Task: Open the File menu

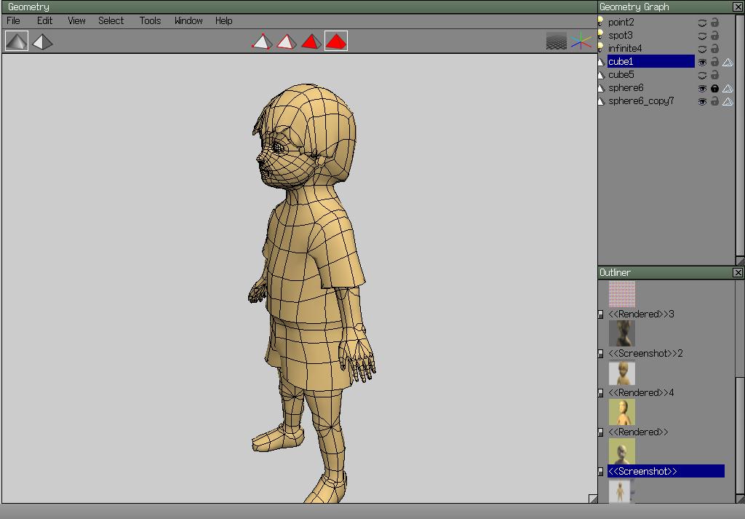Action: tap(13, 20)
